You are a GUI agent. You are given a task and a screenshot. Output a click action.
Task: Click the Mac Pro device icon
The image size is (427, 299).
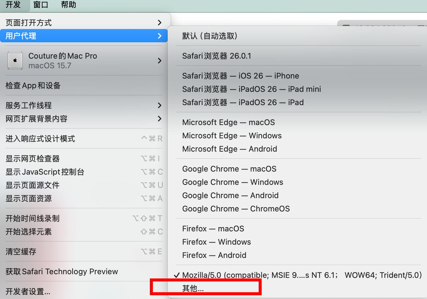pos(15,60)
